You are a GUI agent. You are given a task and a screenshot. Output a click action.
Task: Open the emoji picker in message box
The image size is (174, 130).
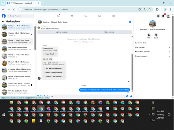[127, 96]
